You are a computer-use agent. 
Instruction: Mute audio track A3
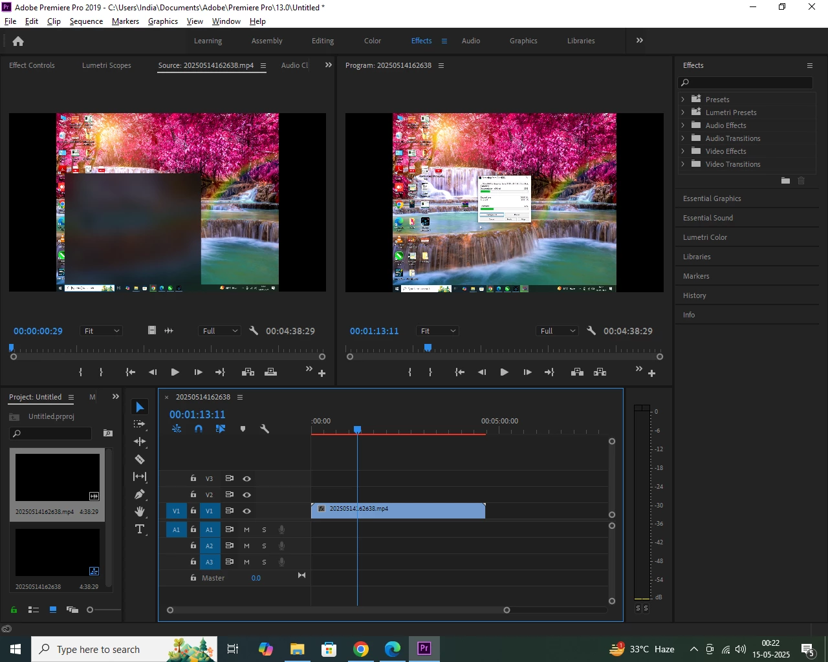click(x=246, y=562)
